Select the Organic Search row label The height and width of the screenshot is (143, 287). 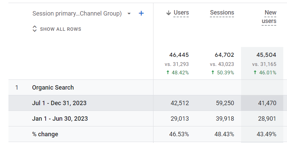(53, 88)
